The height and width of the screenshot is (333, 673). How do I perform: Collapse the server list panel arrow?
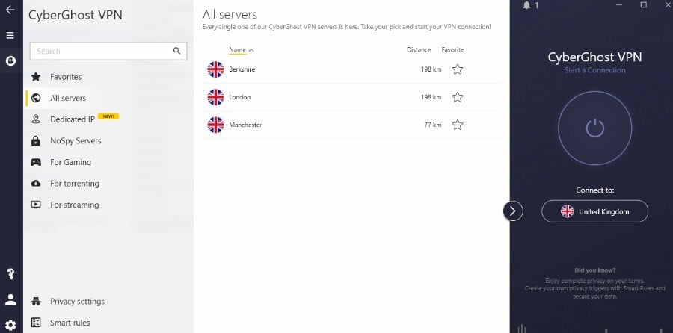pyautogui.click(x=512, y=211)
